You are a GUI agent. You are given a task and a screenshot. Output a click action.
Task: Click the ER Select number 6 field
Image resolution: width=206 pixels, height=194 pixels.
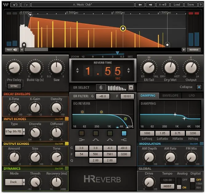101,88
